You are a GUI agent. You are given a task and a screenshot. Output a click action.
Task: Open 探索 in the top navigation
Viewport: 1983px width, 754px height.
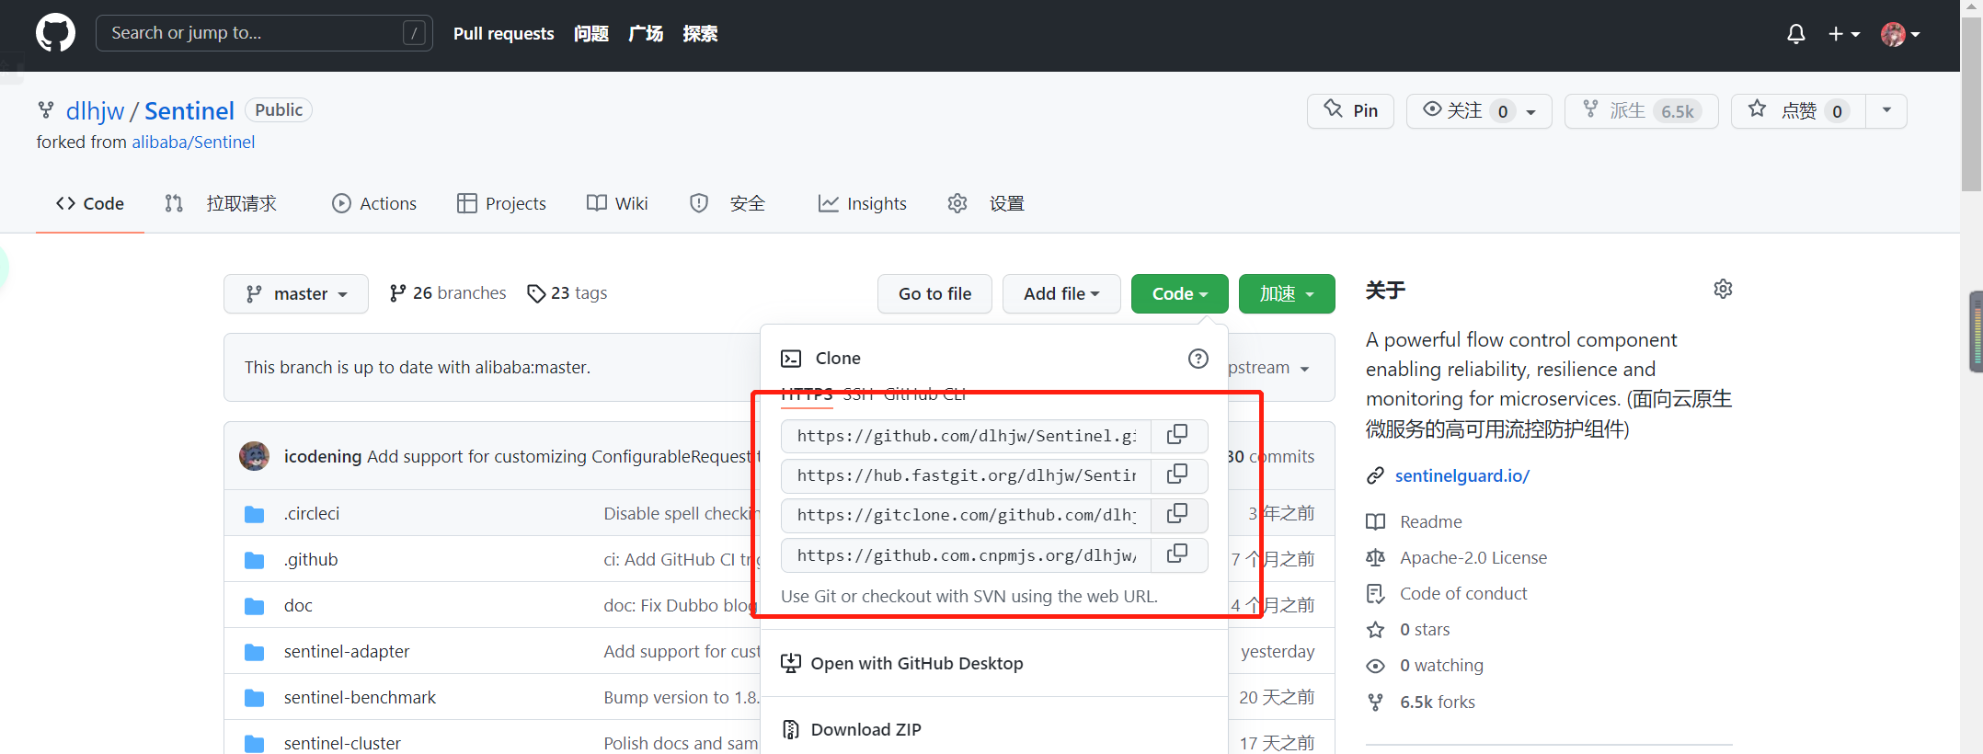(x=700, y=34)
